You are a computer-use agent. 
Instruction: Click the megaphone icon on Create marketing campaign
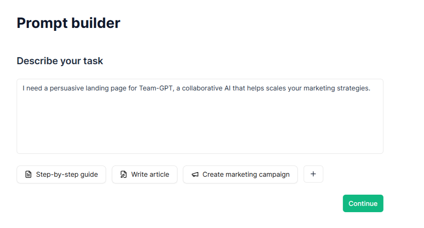195,175
